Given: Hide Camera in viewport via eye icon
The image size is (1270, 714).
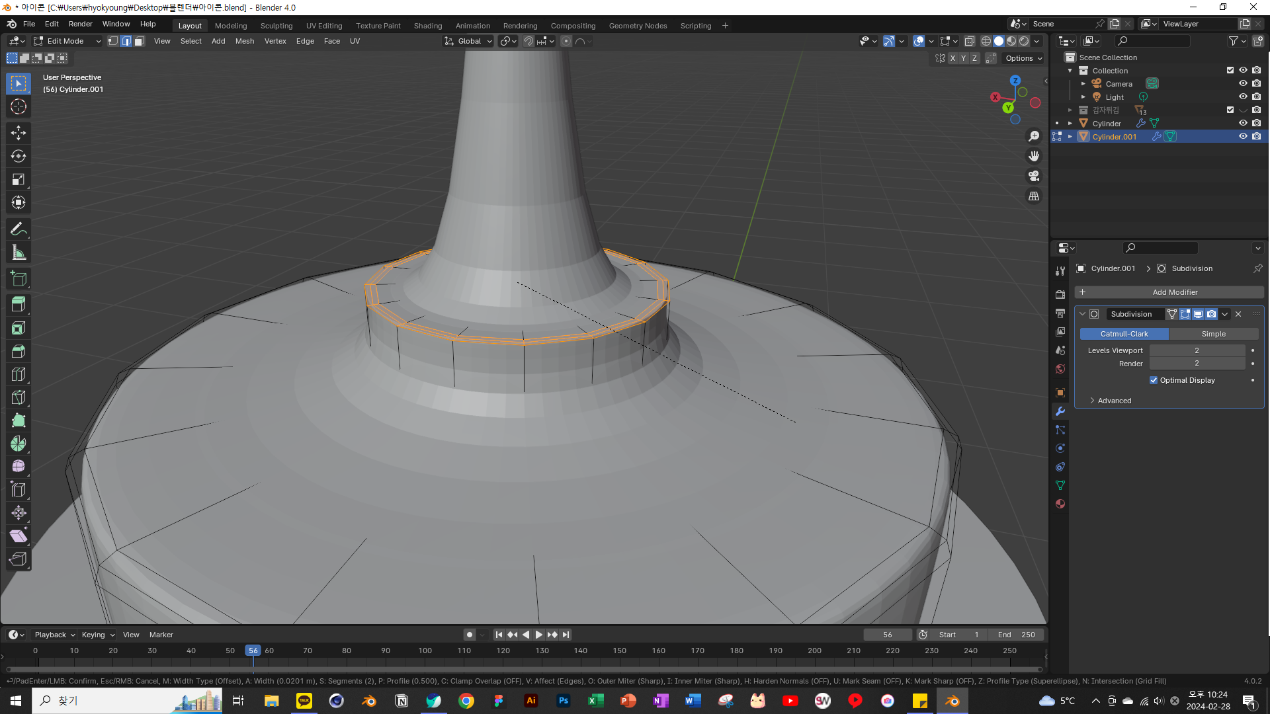Looking at the screenshot, I should pyautogui.click(x=1243, y=83).
